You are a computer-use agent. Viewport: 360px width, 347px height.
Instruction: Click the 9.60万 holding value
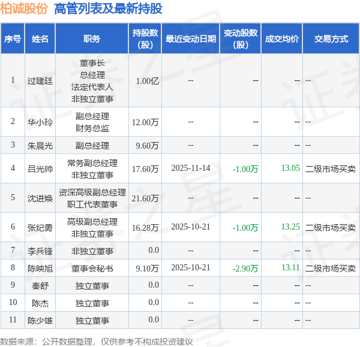coord(147,146)
